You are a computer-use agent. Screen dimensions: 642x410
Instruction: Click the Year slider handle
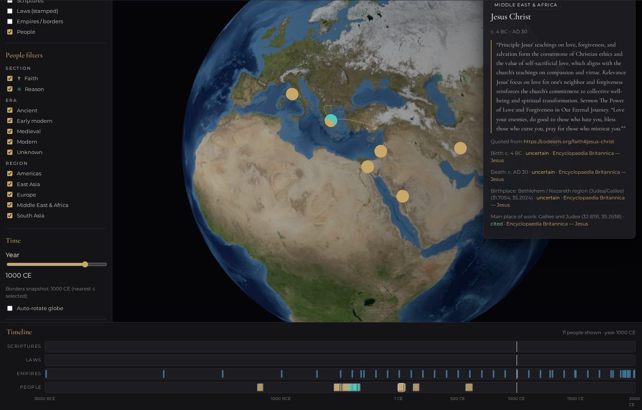[x=85, y=265]
